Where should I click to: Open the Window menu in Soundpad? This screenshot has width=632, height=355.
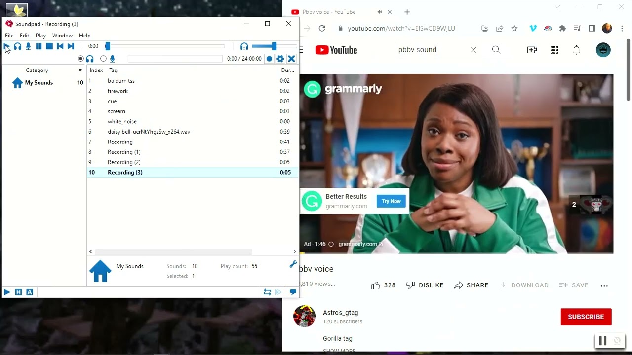tap(62, 35)
